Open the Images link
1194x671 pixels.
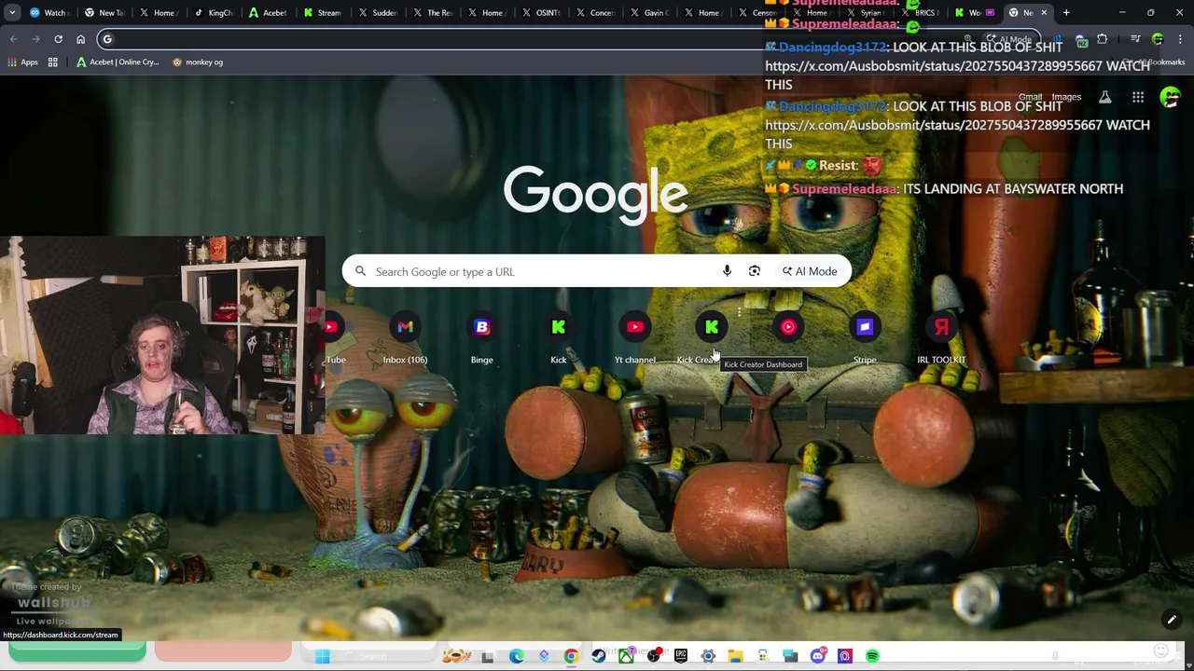(x=1066, y=97)
